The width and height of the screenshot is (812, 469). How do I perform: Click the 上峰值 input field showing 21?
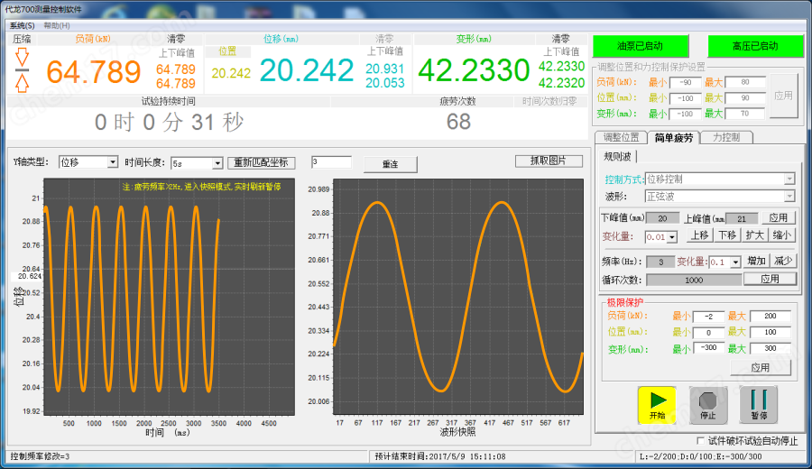[x=742, y=218]
